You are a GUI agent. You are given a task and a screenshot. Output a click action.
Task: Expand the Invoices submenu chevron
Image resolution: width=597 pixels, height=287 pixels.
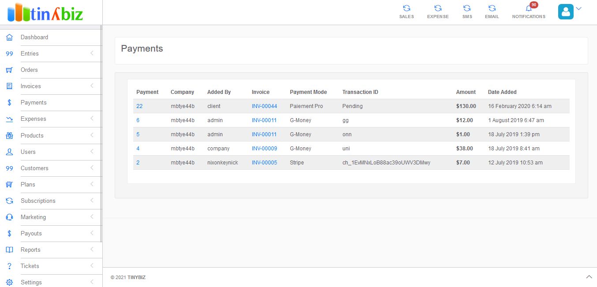point(92,86)
